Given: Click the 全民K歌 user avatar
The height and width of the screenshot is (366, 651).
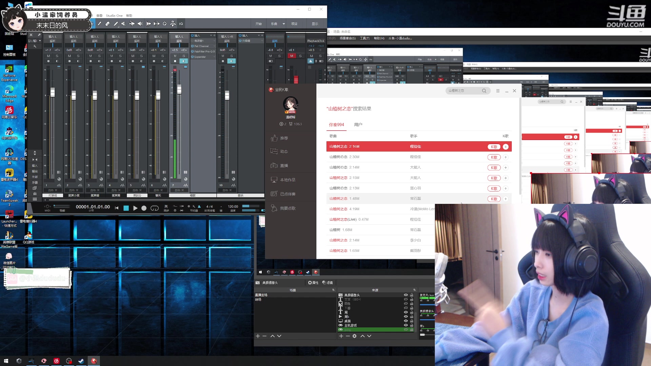Looking at the screenshot, I should tap(291, 104).
